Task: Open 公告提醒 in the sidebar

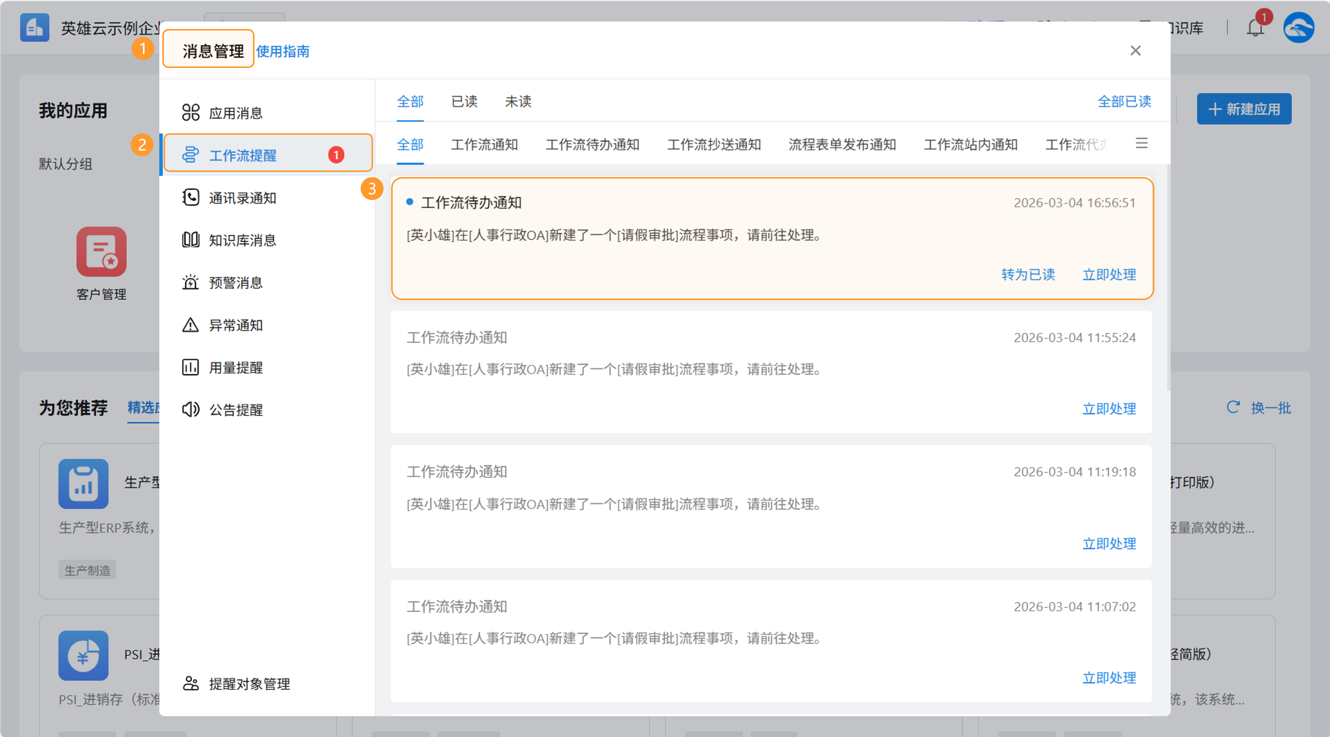Action: 235,410
